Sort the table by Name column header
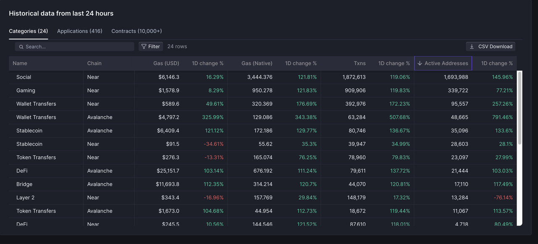538x244 pixels. [x=20, y=63]
